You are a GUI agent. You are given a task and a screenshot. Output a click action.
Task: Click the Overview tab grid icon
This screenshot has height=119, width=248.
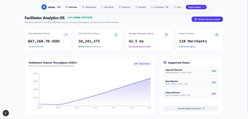66,7
